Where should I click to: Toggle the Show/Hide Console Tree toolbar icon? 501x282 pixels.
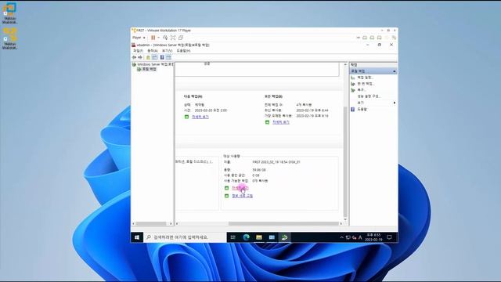155,57
